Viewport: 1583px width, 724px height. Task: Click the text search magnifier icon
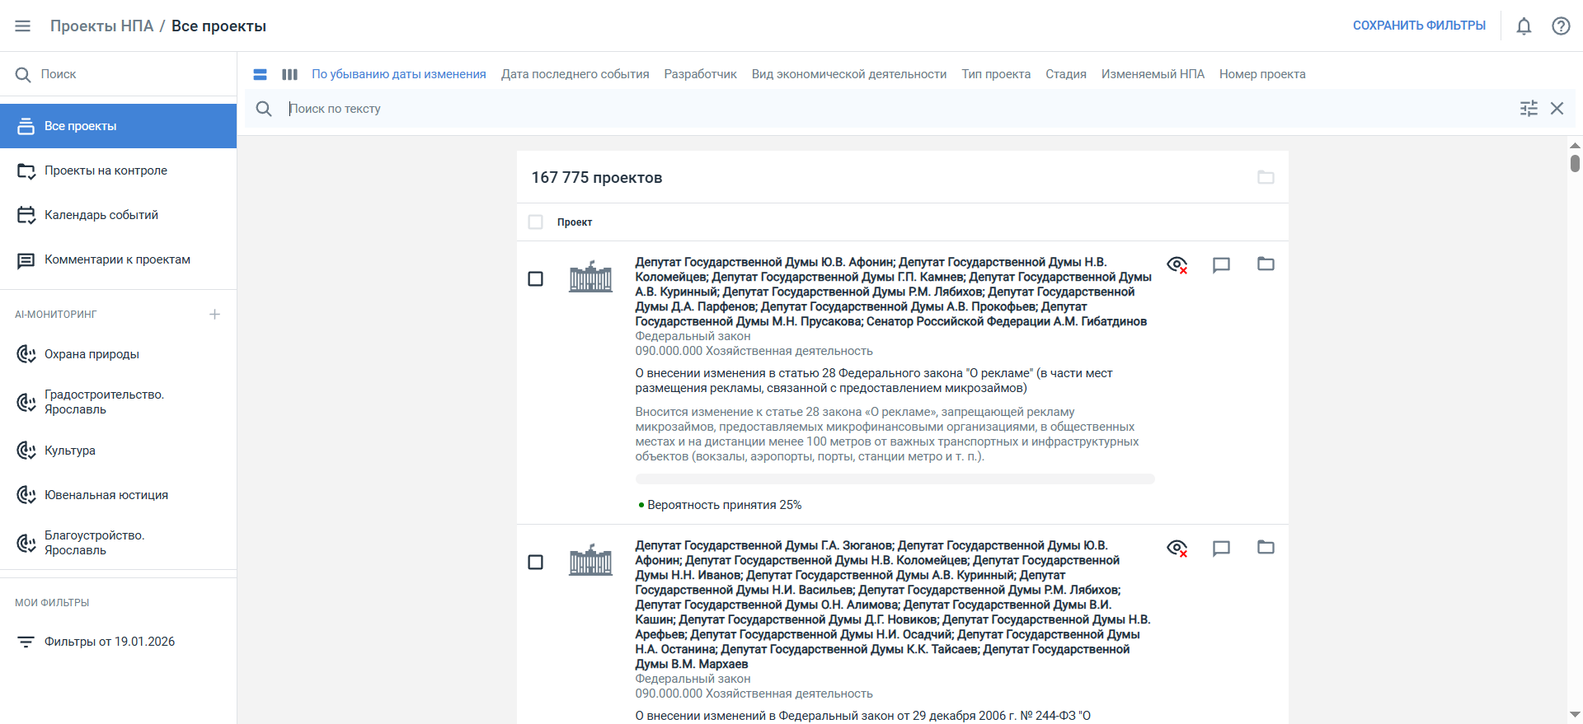pos(264,109)
